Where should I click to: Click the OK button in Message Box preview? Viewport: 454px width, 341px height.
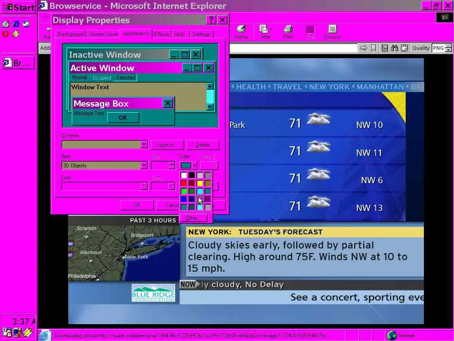[123, 118]
